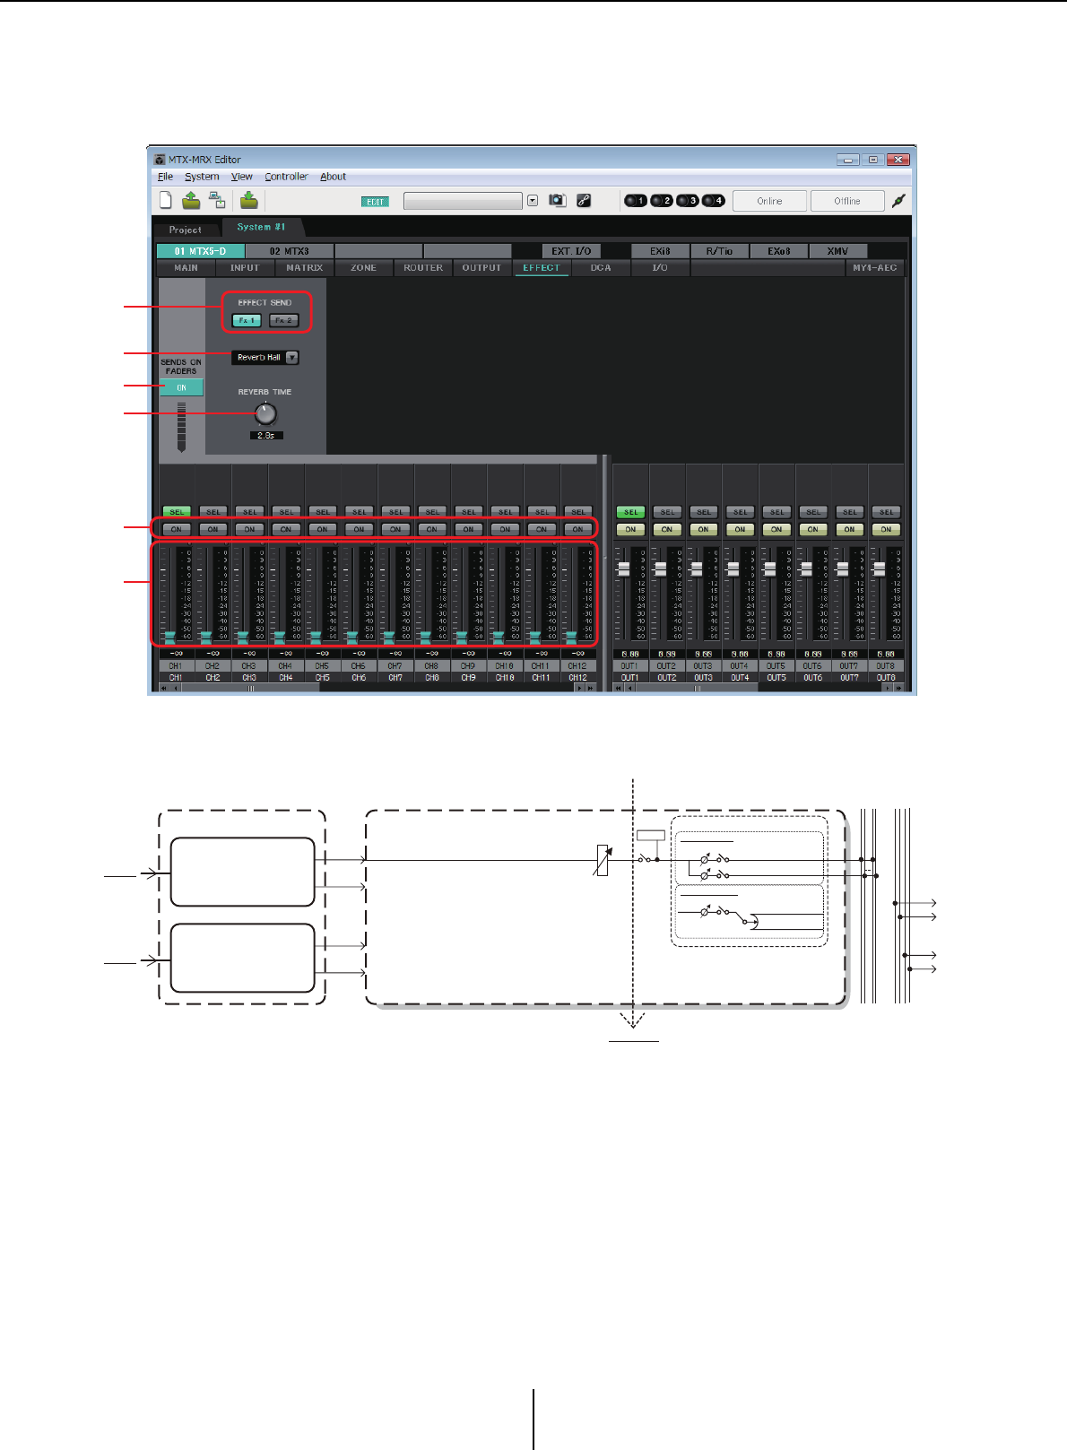Image resolution: width=1067 pixels, height=1450 pixels.
Task: Open the EXo8 tab
Action: [778, 251]
